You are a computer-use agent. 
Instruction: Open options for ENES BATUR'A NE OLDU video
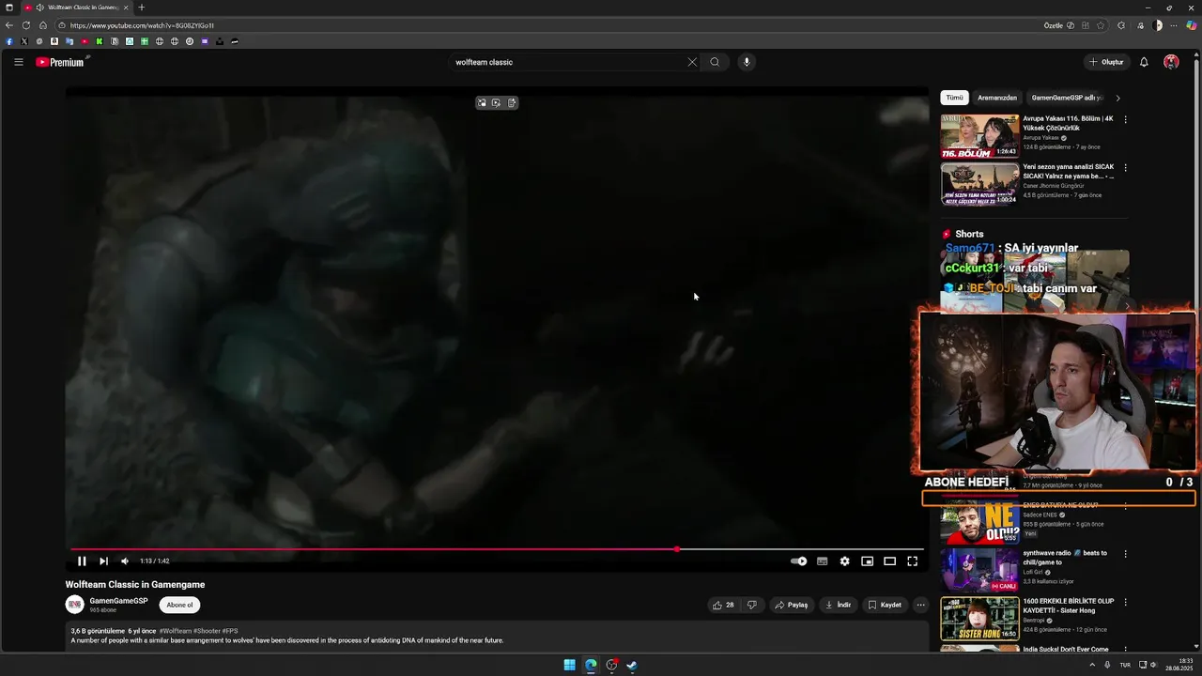coord(1125,505)
